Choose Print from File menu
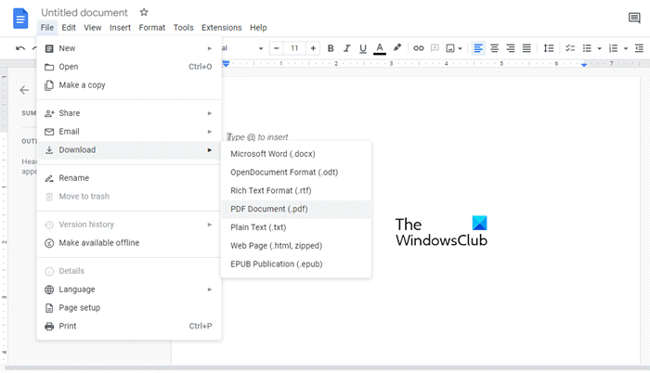650x373 pixels. [129, 326]
